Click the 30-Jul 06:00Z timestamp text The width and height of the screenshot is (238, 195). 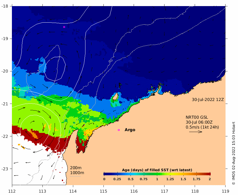tap(199, 122)
